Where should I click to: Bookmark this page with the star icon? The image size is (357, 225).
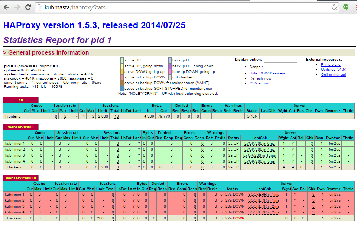point(334,7)
